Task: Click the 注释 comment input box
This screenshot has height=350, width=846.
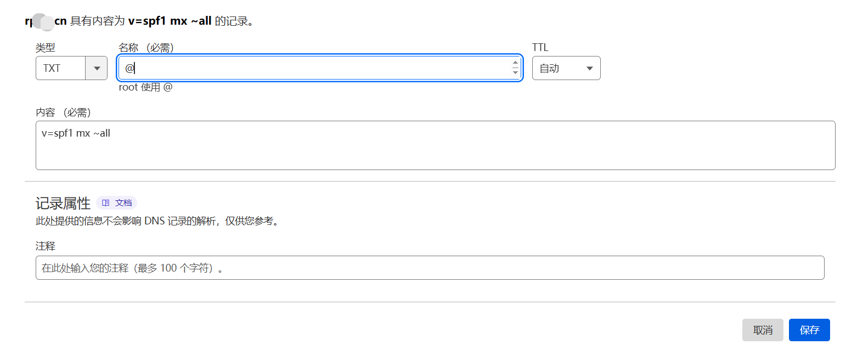Action: pos(430,268)
